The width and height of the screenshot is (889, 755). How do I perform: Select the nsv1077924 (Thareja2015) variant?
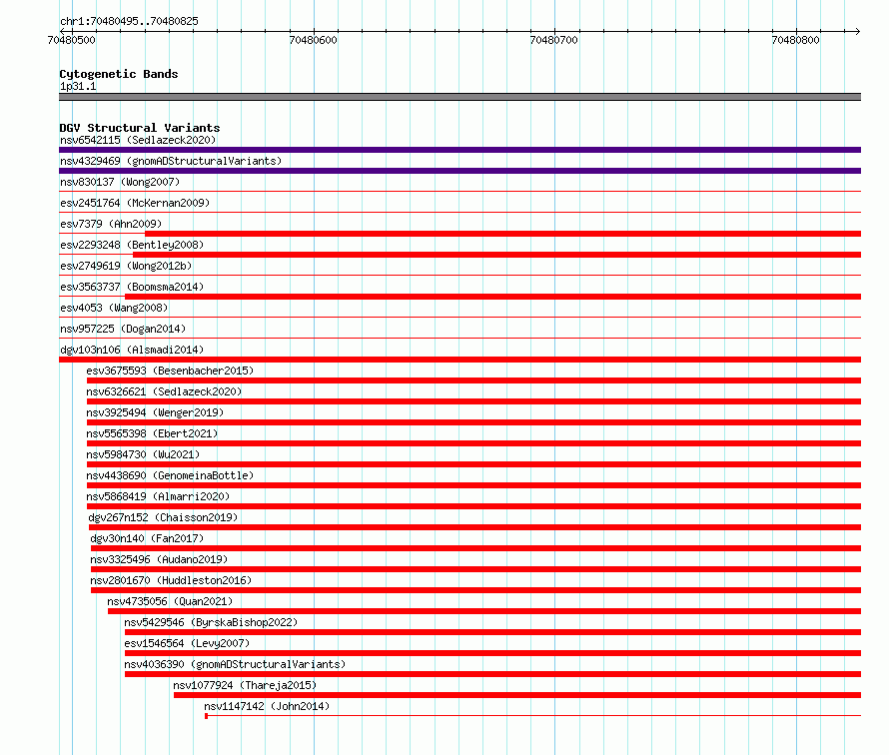coord(245,685)
